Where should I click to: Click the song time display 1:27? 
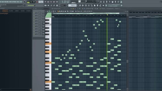point(66,2)
